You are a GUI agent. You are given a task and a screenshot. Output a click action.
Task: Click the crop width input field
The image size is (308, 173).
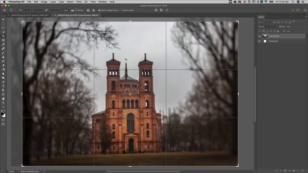click(x=38, y=10)
